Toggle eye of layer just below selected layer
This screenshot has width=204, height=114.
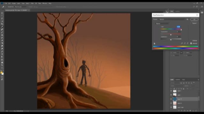[171, 103]
